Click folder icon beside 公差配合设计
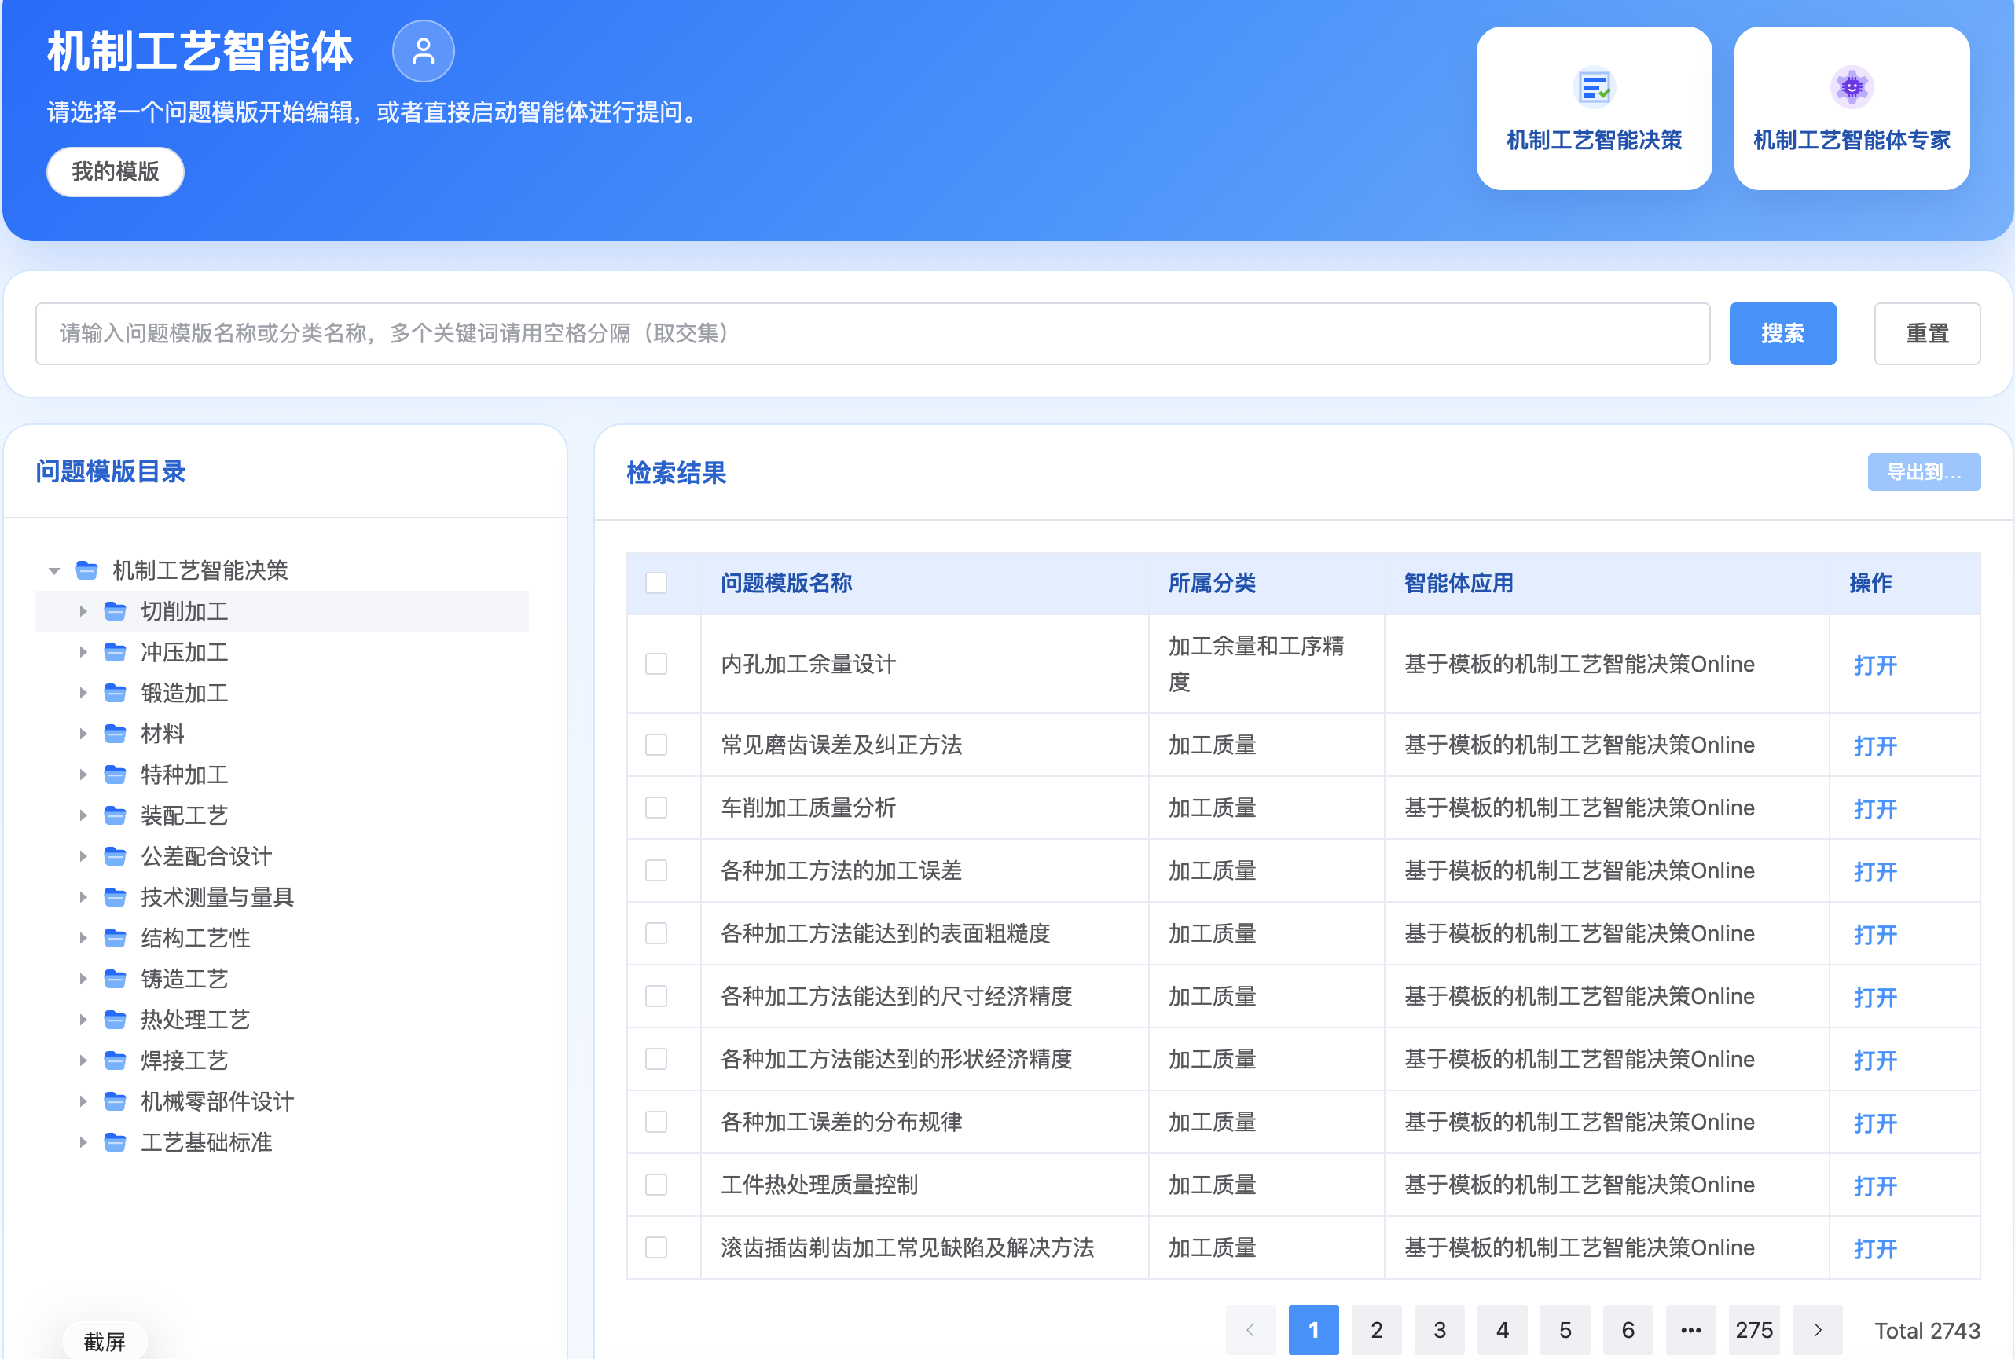Screen dimensions: 2015x1359 coord(116,856)
